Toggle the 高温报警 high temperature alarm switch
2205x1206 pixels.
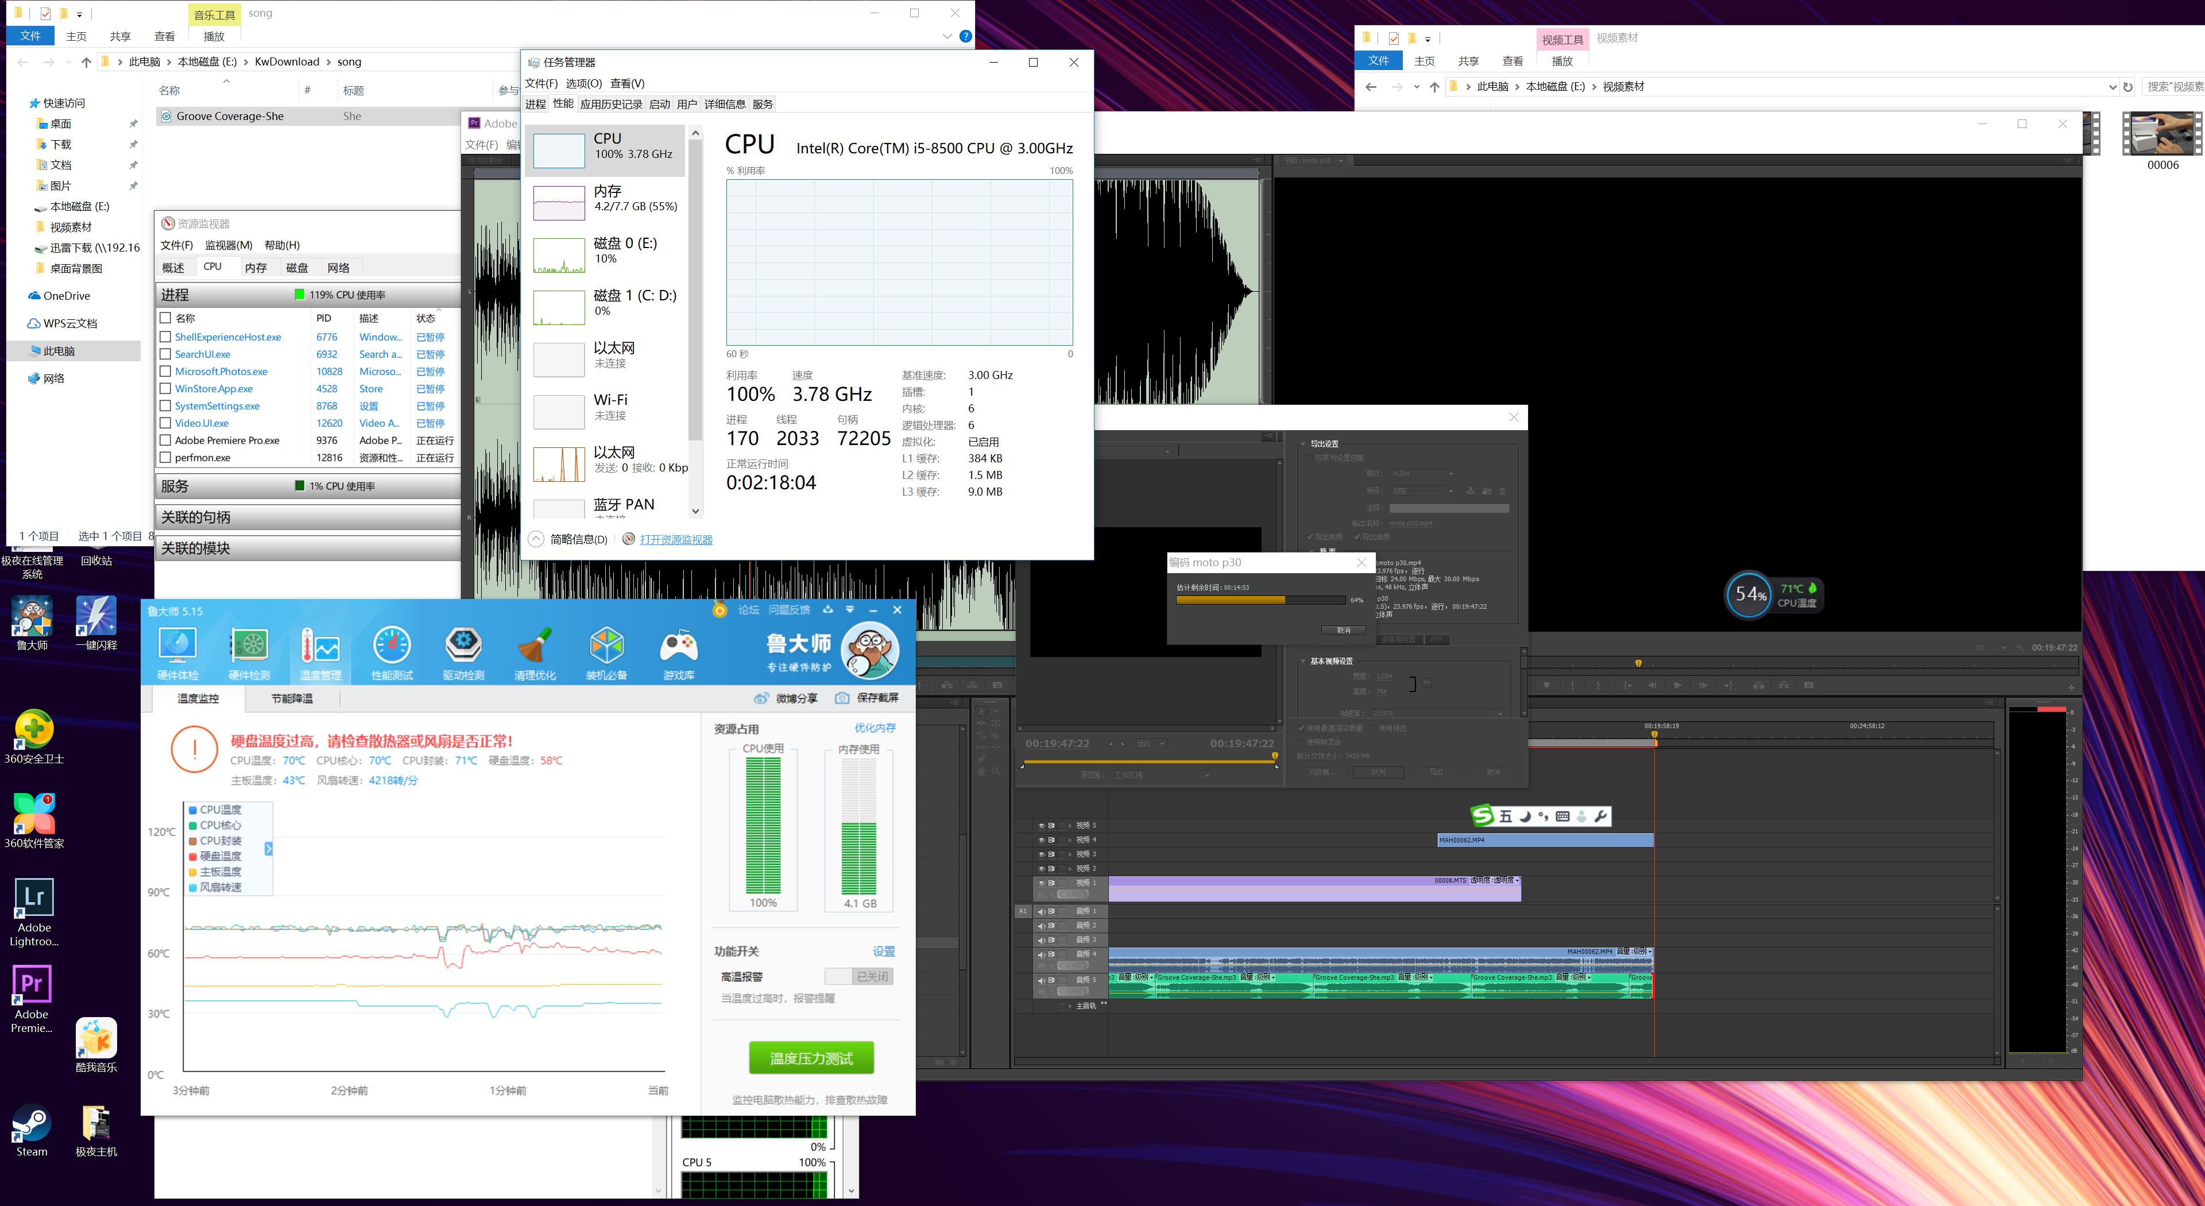[858, 977]
